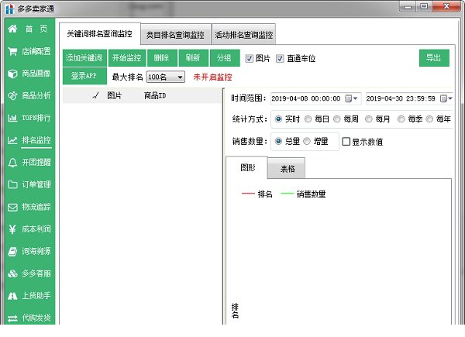Click the 未开启监控 status text
The height and width of the screenshot is (337, 465).
point(212,77)
